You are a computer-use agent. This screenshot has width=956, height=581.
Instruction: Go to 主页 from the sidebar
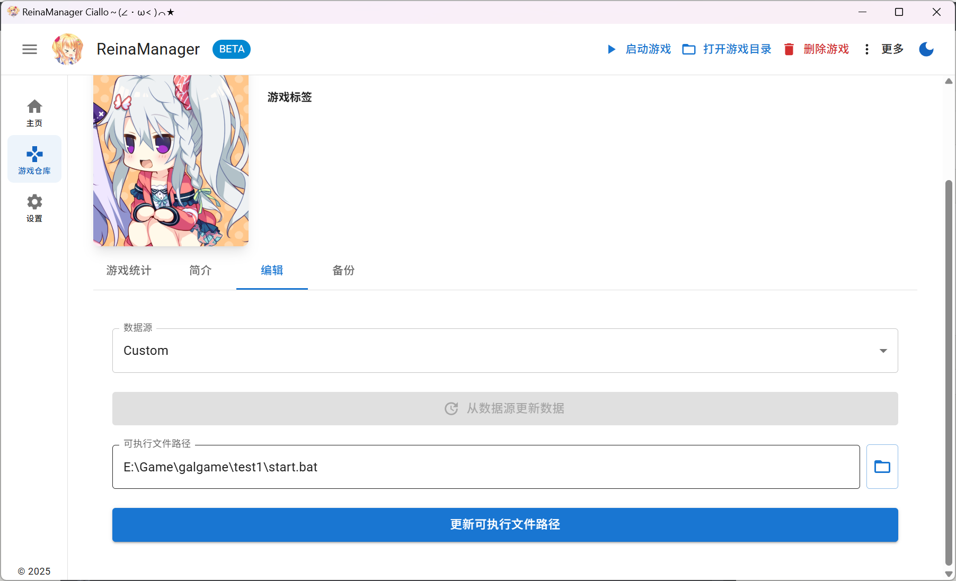pyautogui.click(x=34, y=112)
